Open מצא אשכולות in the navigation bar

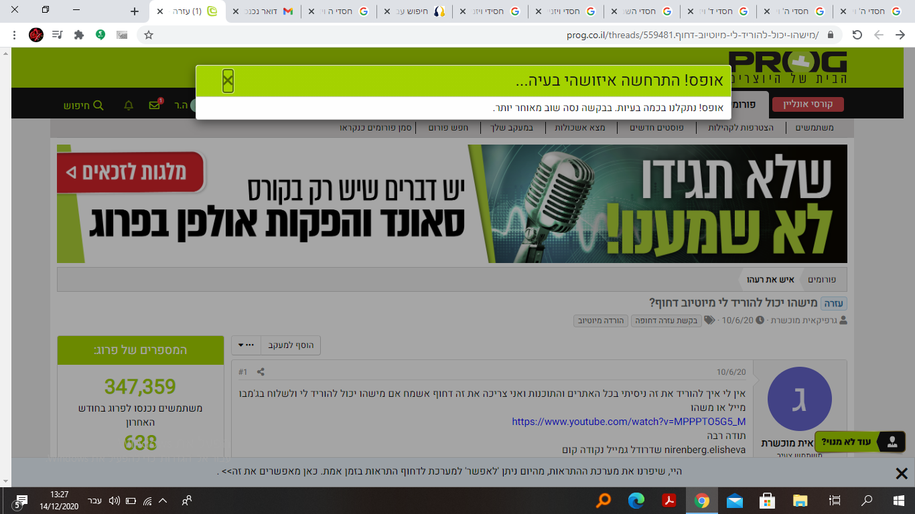[581, 127]
